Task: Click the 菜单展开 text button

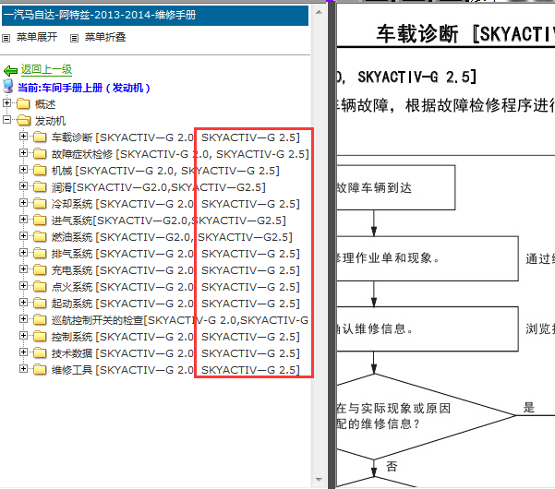Action: click(37, 37)
